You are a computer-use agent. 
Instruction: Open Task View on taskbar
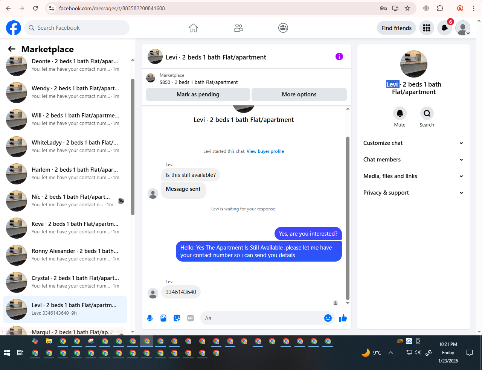click(x=20, y=353)
